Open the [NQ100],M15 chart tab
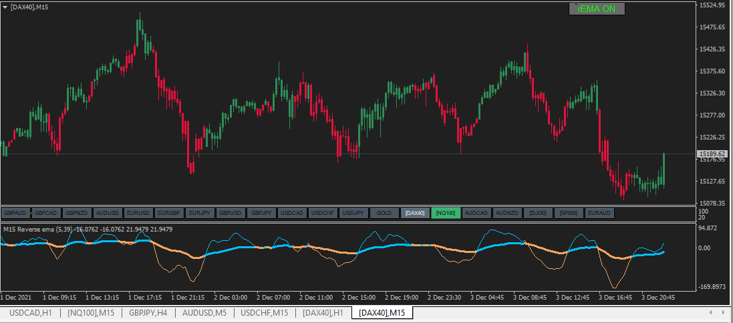The width and height of the screenshot is (733, 323). click(91, 312)
